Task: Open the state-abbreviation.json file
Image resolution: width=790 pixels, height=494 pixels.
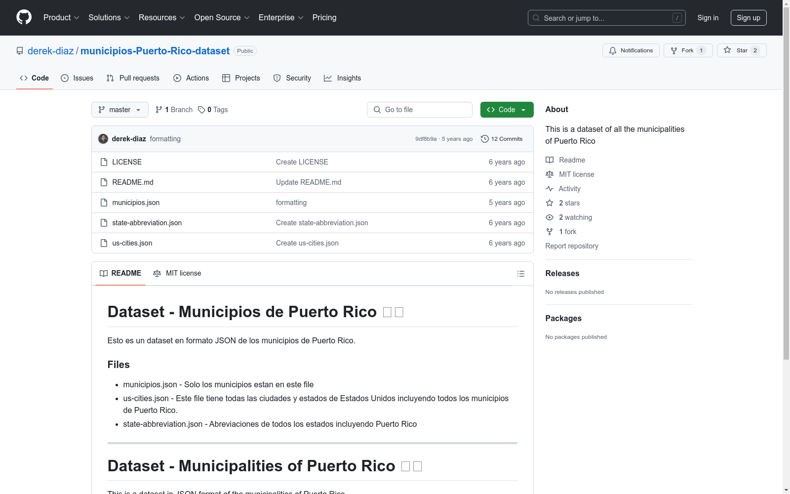Action: tap(147, 223)
